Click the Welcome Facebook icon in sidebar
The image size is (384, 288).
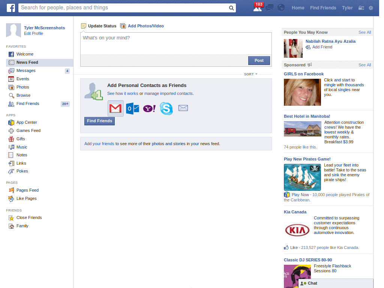(x=11, y=54)
